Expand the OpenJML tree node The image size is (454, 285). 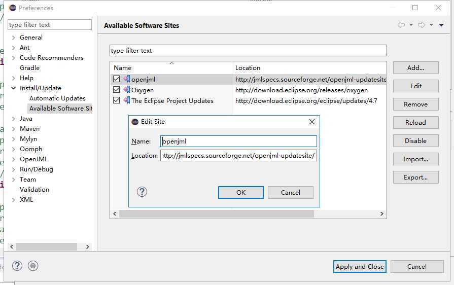[13, 159]
